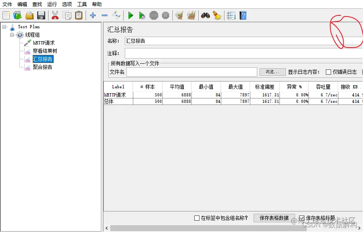Create a new test plan icon
Screen dimensions: 363x232
click(6, 15)
